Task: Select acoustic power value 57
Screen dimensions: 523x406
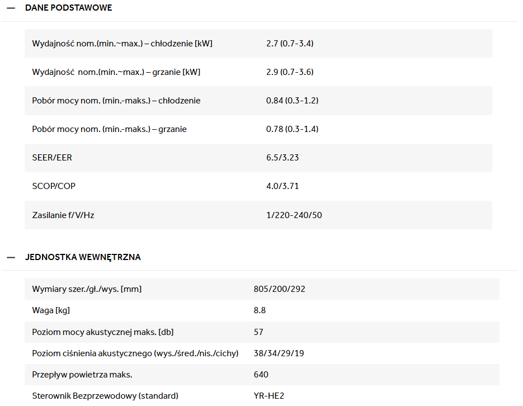Action: pyautogui.click(x=258, y=332)
